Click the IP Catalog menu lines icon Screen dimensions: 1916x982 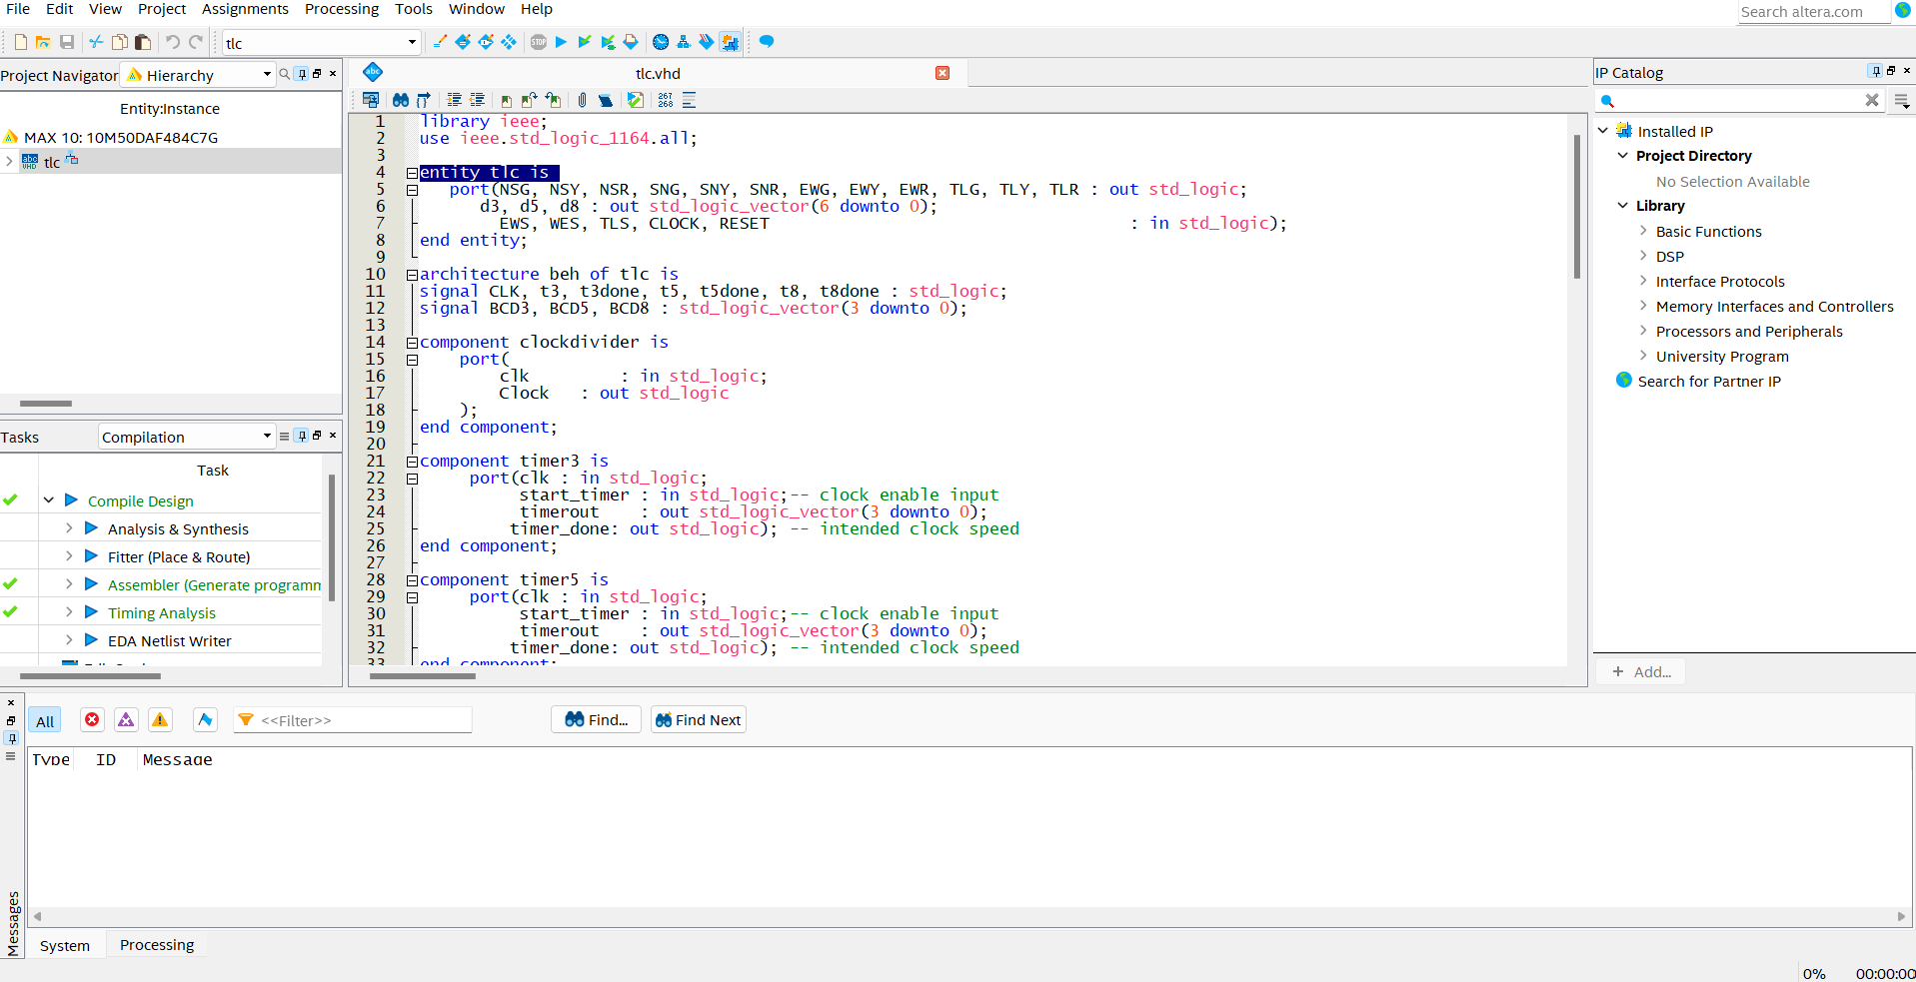[x=1901, y=101]
